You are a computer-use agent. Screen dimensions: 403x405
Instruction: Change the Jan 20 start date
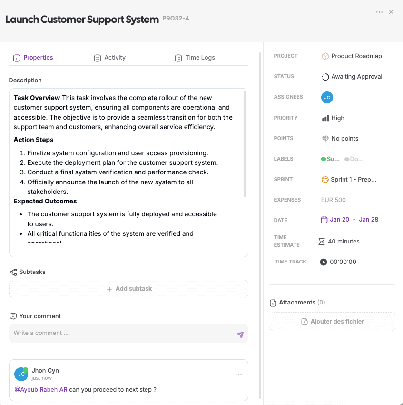pos(339,219)
